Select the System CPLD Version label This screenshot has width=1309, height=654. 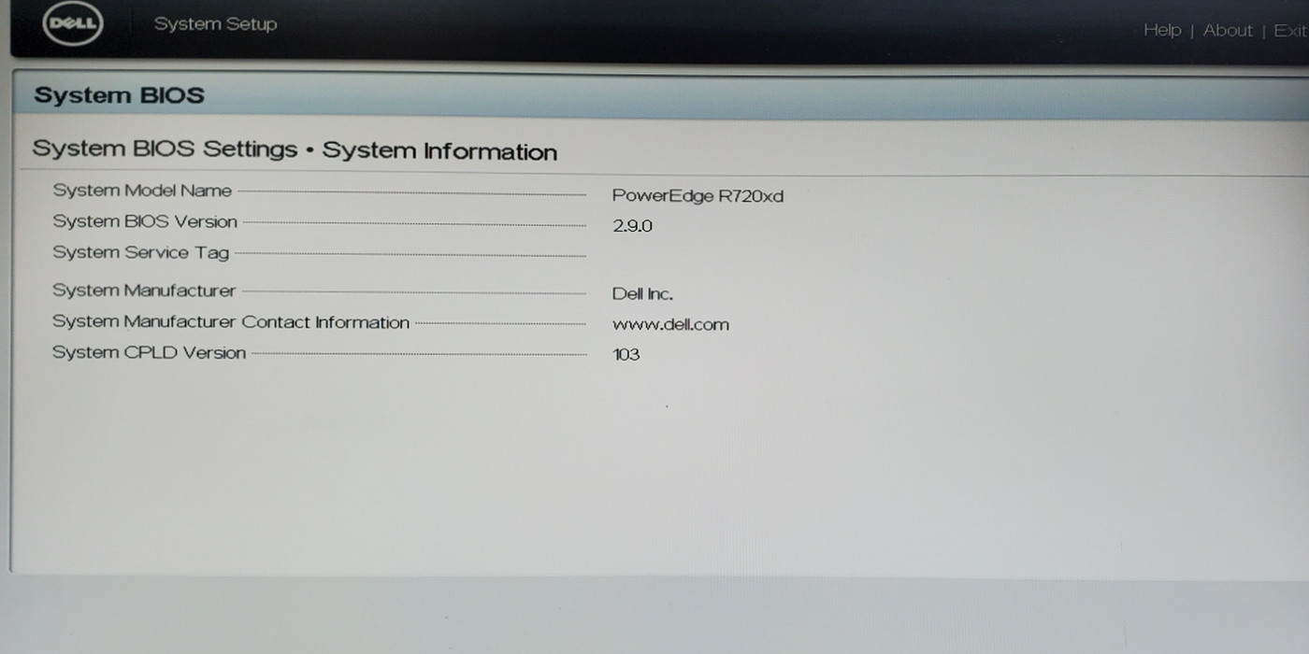149,352
